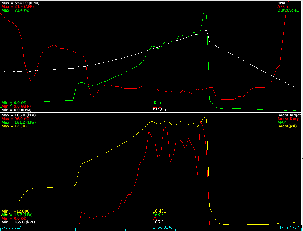
Task: Click the end time 1762.579s on the timeline
Action: pyautogui.click(x=290, y=227)
